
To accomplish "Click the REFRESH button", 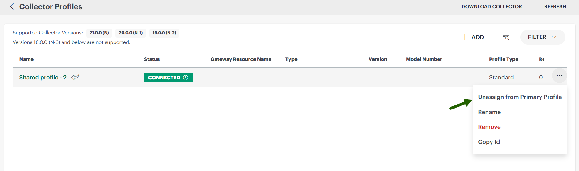I will (x=555, y=6).
